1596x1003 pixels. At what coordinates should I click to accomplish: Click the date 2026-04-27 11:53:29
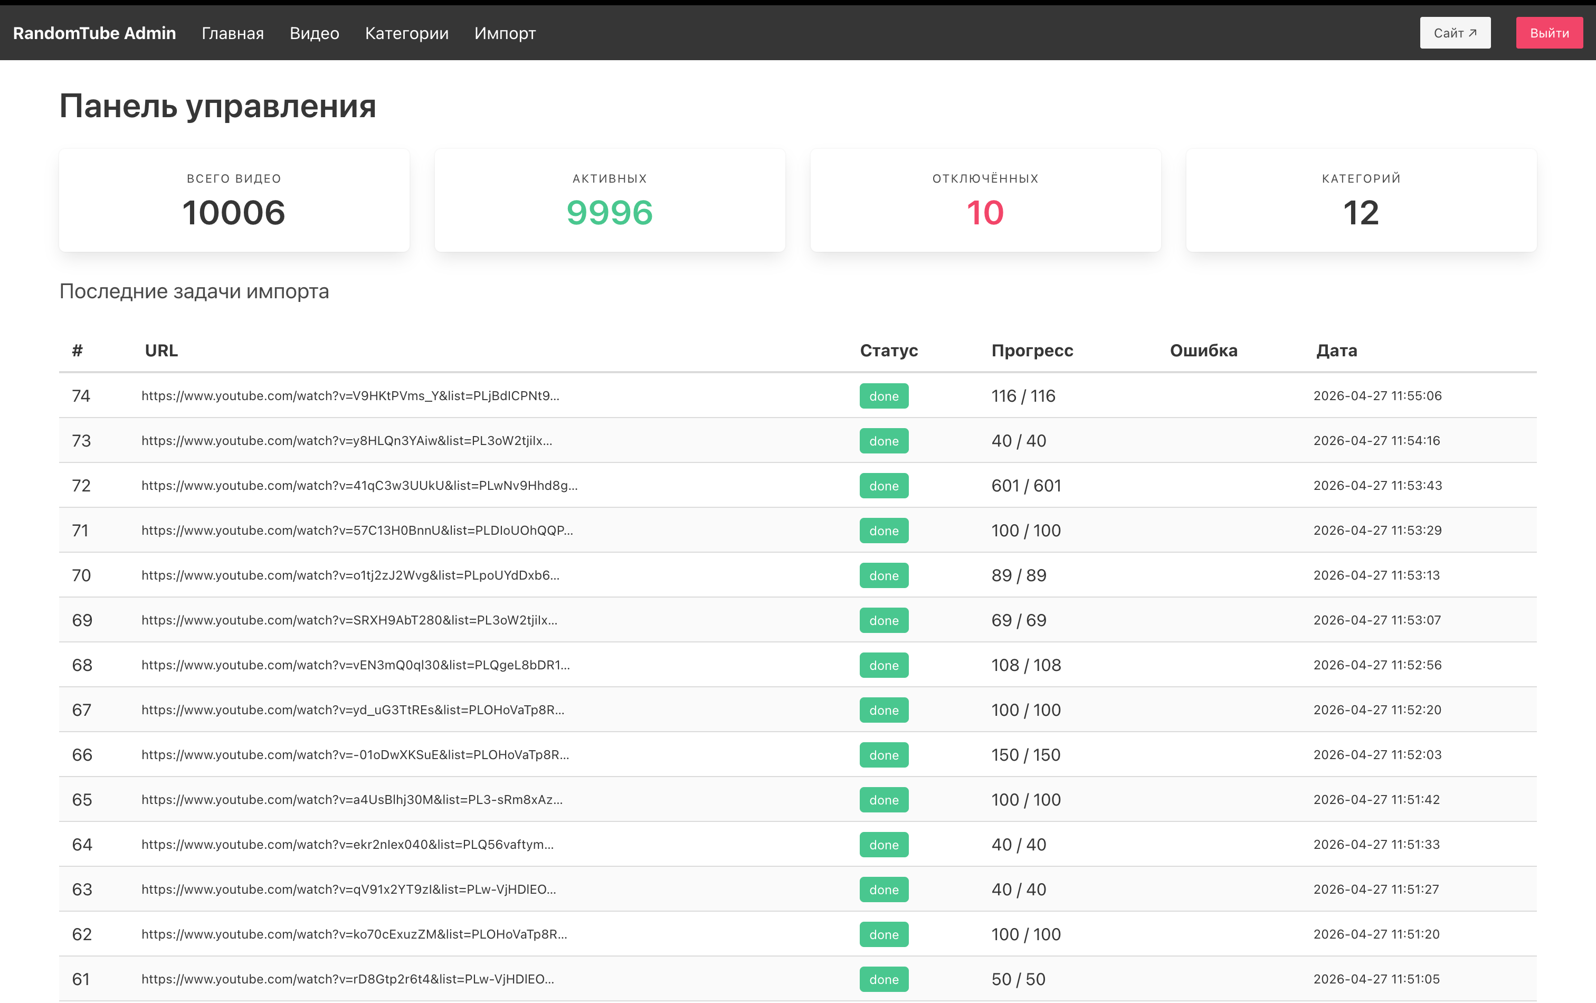tap(1377, 531)
